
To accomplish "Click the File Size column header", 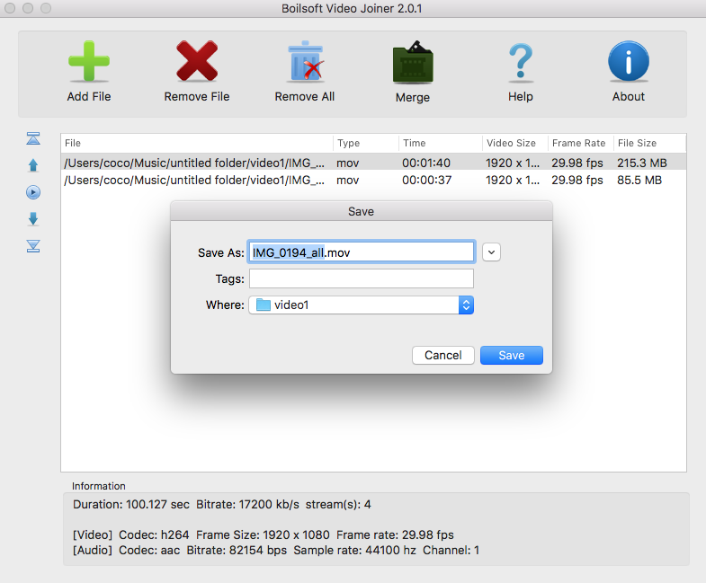I will (649, 143).
